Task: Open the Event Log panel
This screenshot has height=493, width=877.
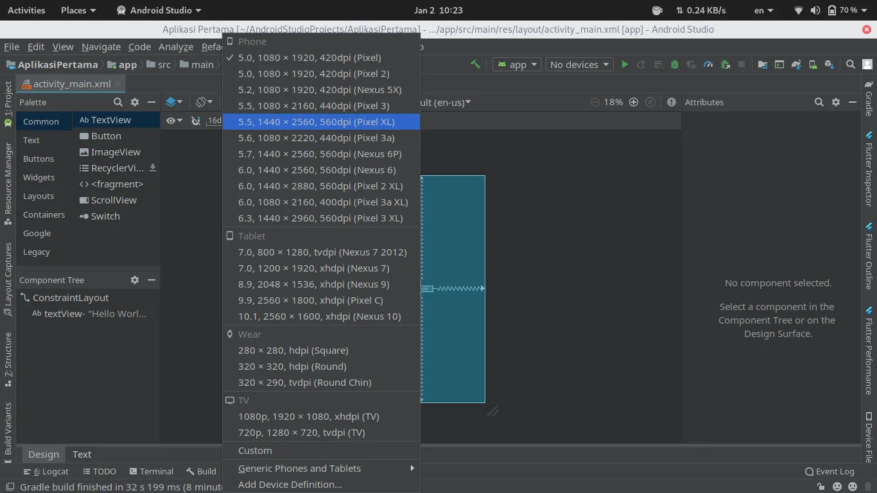Action: 829,471
